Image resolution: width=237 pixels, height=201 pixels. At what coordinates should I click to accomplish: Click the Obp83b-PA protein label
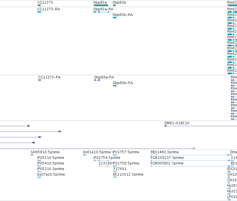click(x=123, y=83)
